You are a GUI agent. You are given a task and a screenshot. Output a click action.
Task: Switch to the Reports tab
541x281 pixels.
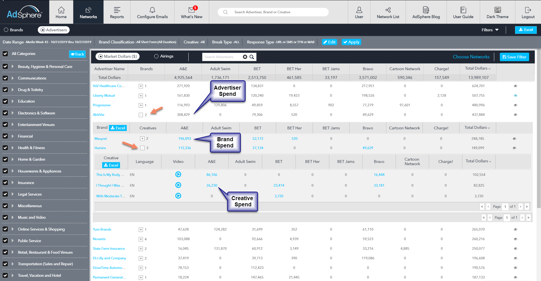(117, 12)
